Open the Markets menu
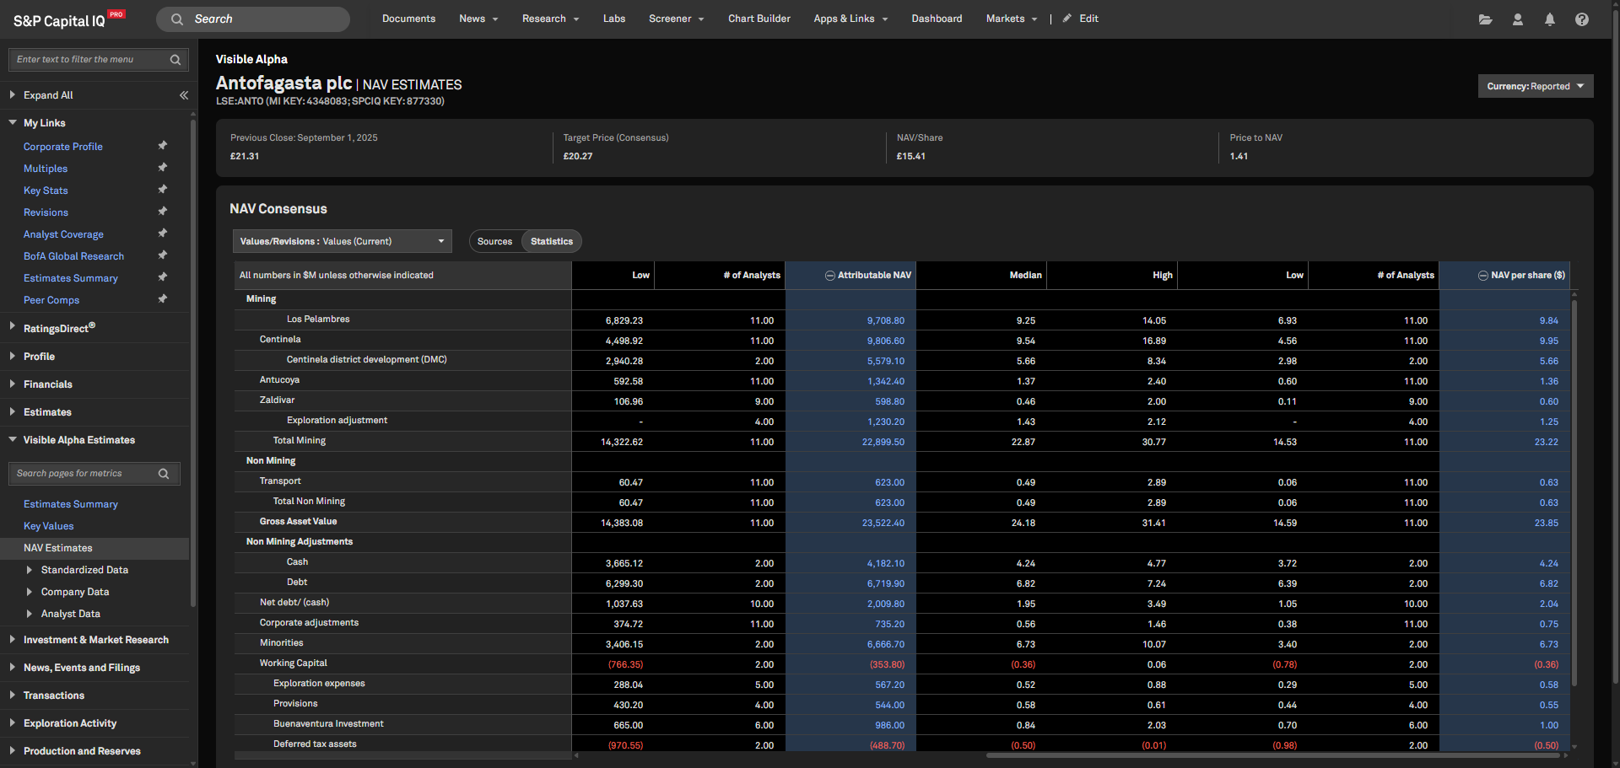 point(1012,19)
